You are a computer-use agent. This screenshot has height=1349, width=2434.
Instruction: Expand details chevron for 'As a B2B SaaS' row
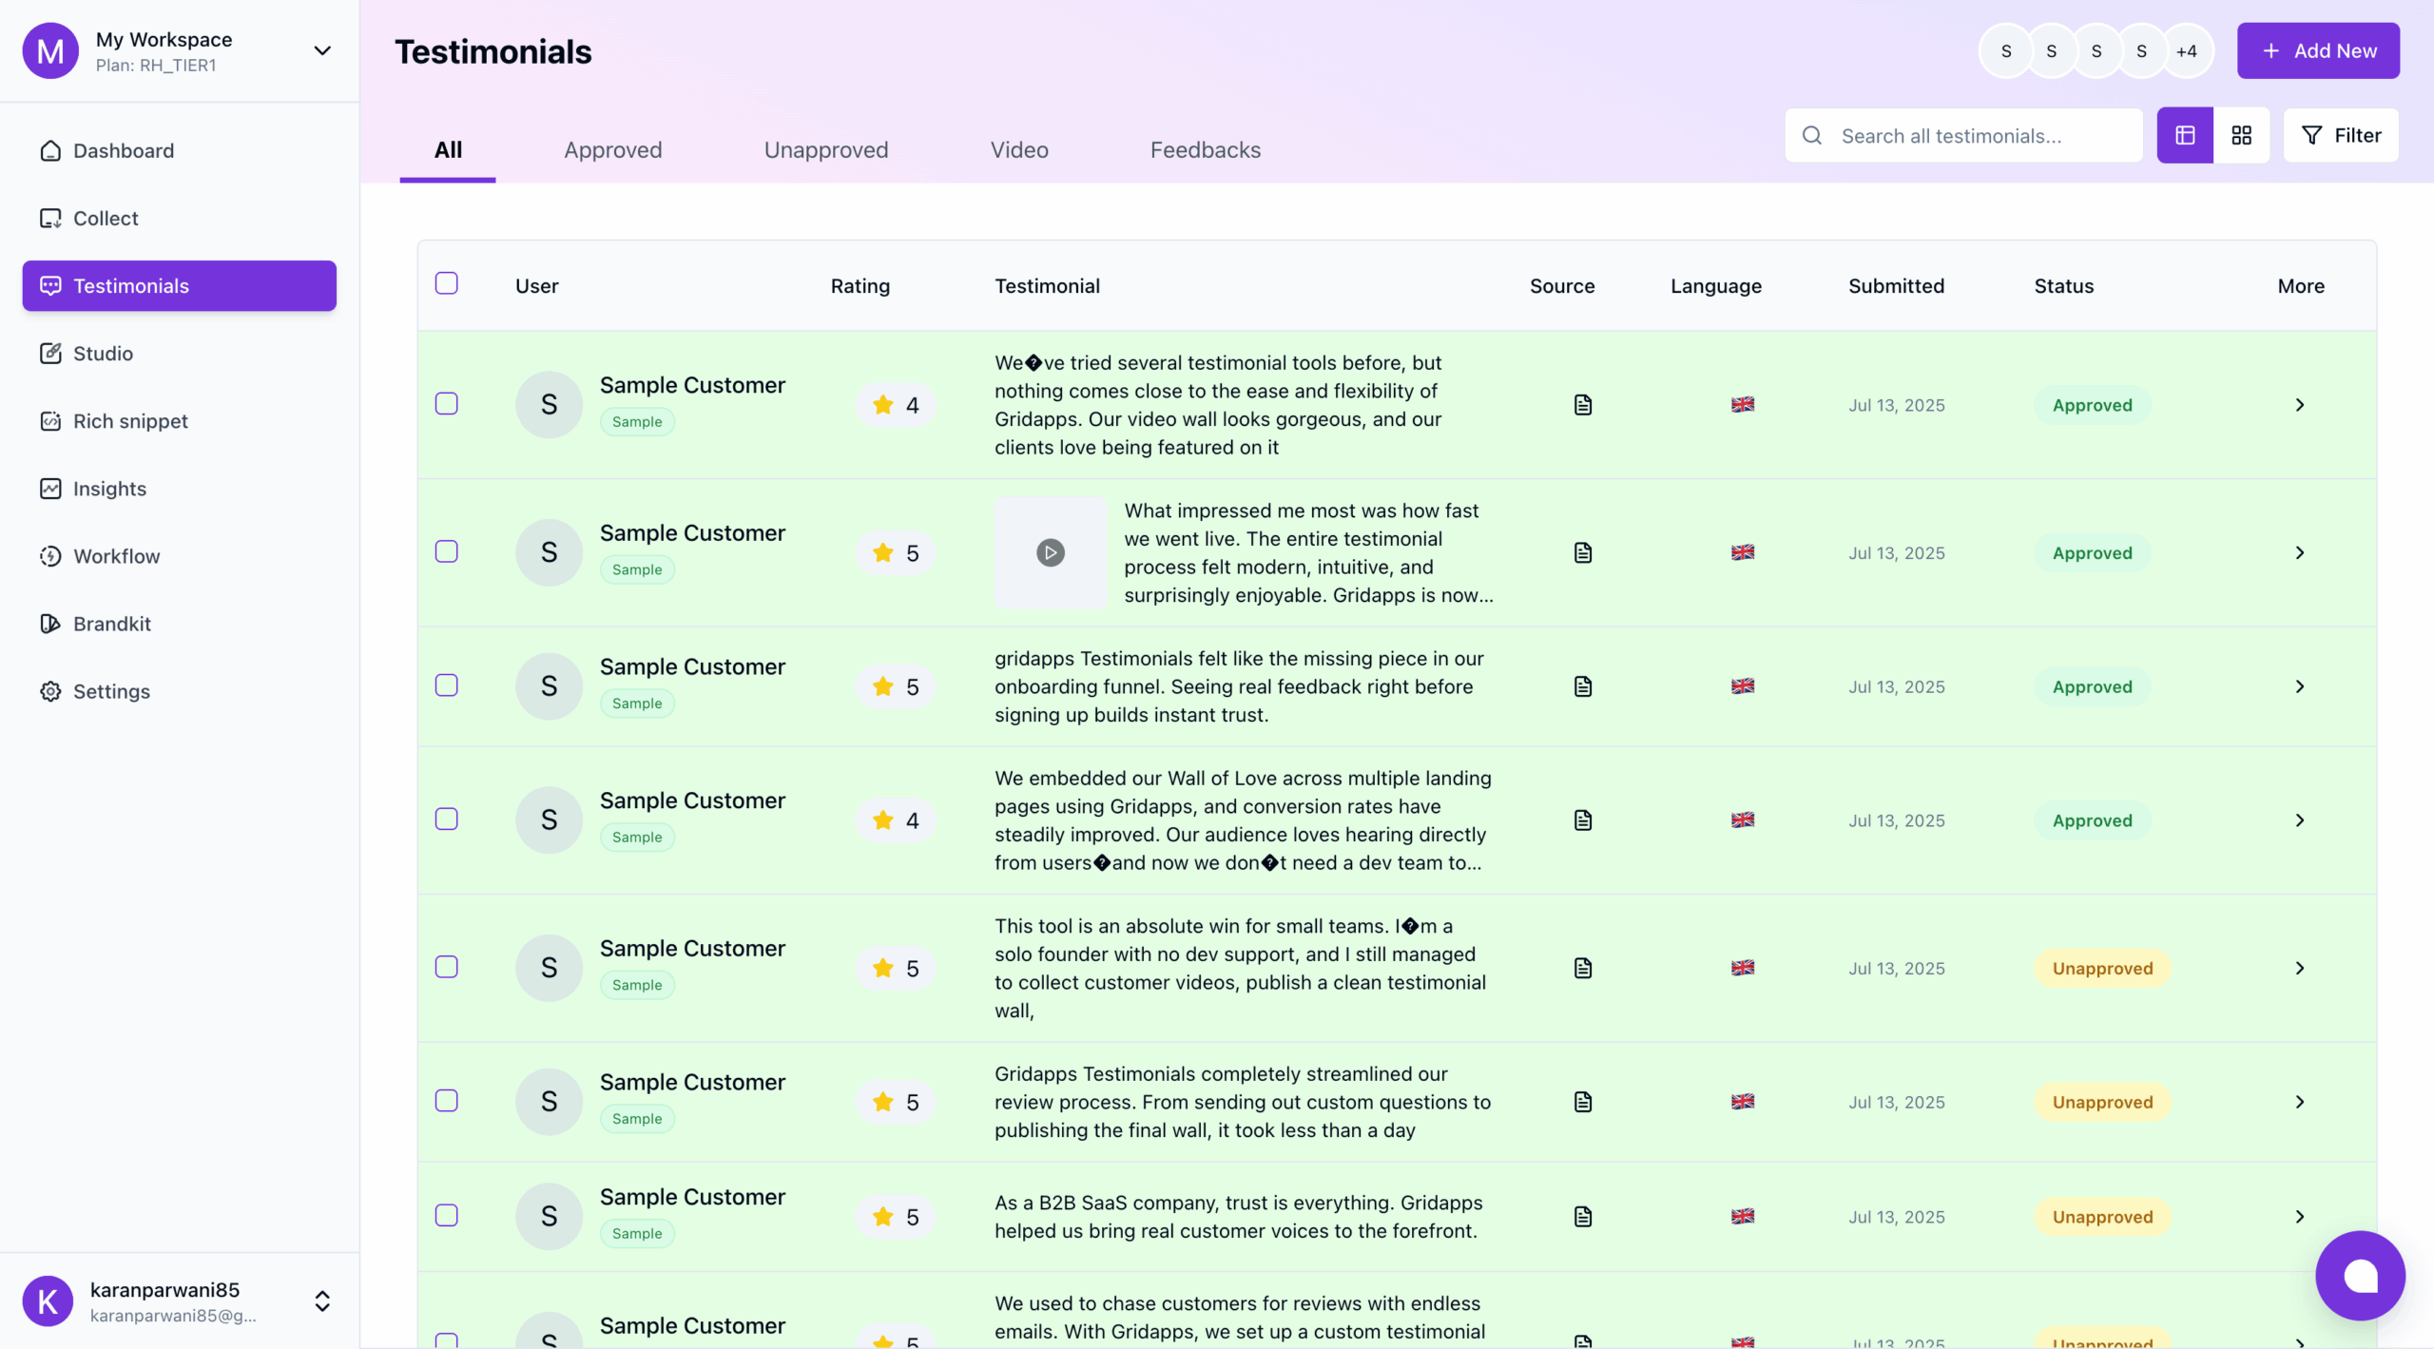(2300, 1217)
